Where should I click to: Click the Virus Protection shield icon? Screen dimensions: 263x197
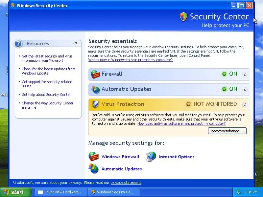pyautogui.click(x=95, y=104)
